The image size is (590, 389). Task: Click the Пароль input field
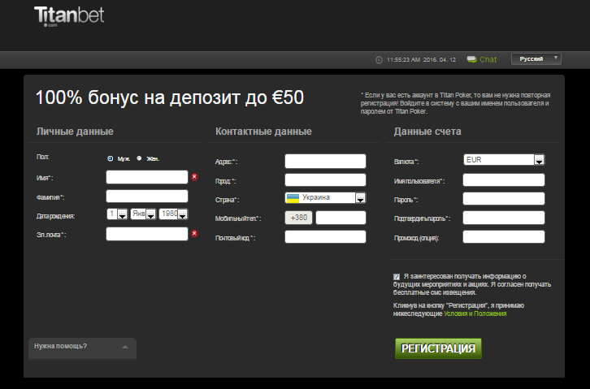coord(504,198)
